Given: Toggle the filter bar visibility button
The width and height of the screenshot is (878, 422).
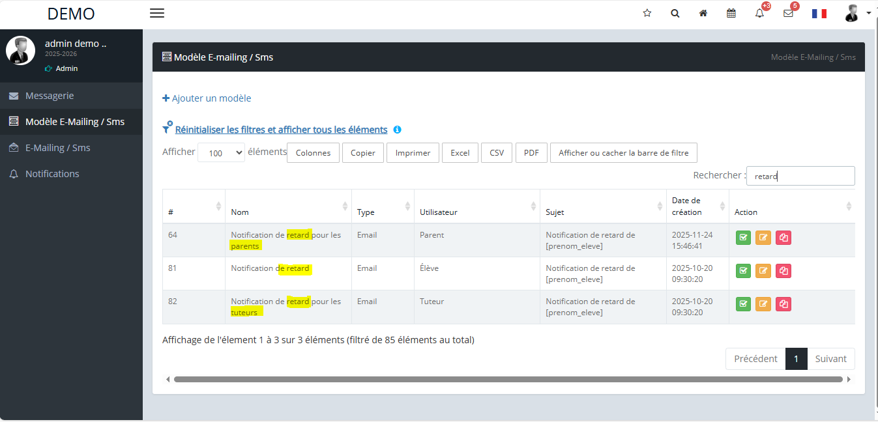Looking at the screenshot, I should click(x=623, y=153).
